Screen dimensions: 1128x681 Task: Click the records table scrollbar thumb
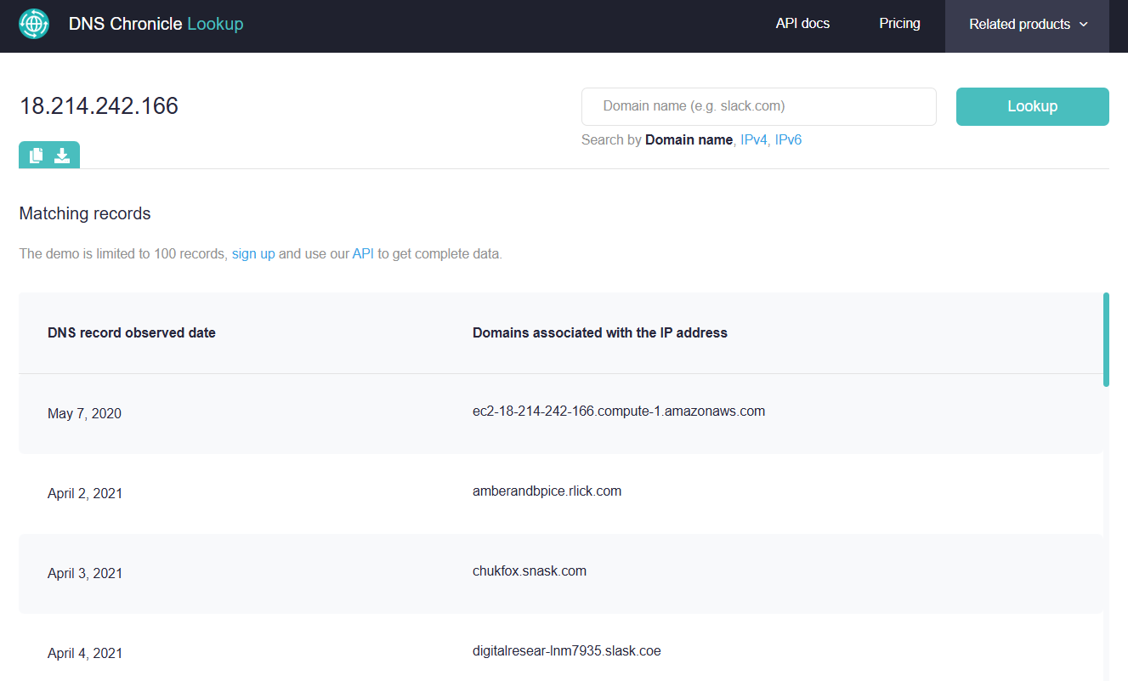pyautogui.click(x=1106, y=339)
